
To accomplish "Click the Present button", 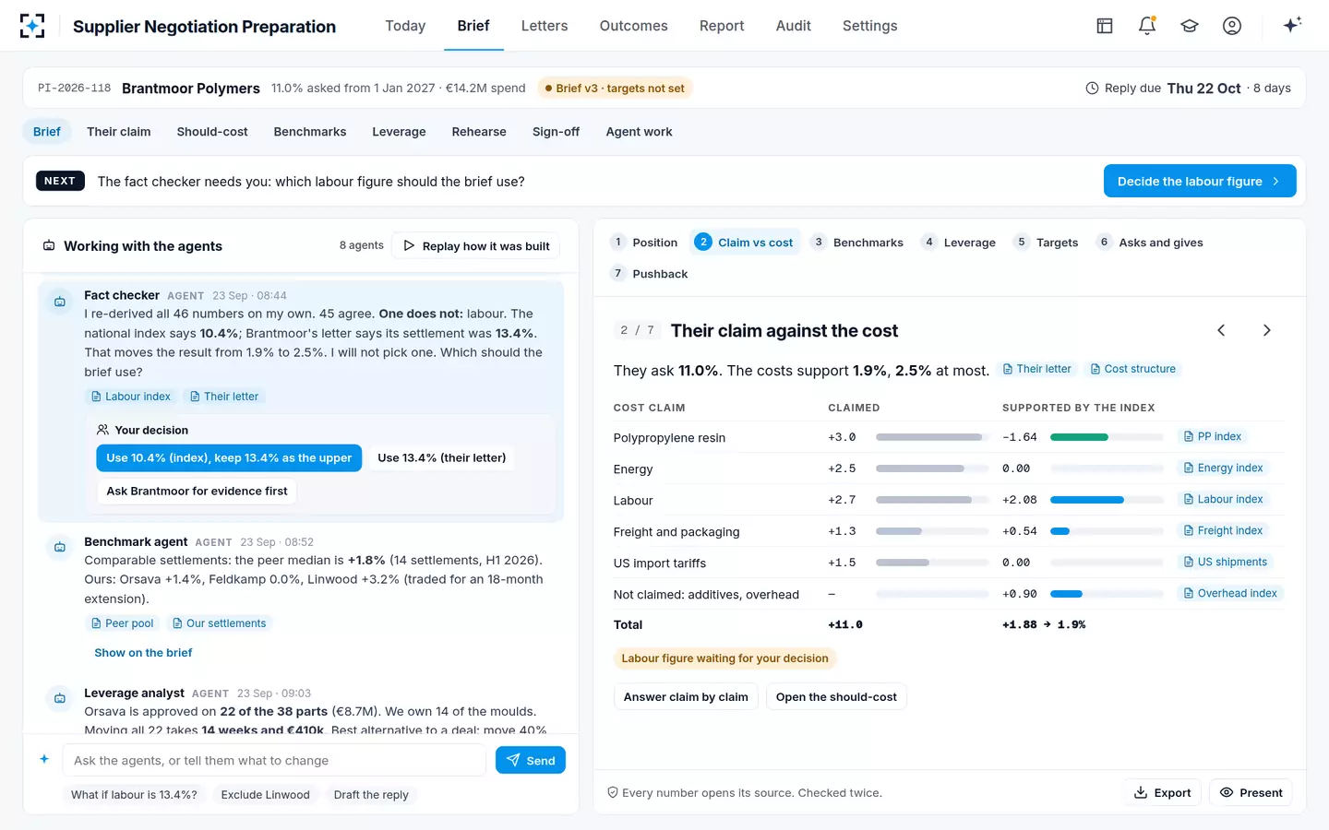I will (1251, 793).
